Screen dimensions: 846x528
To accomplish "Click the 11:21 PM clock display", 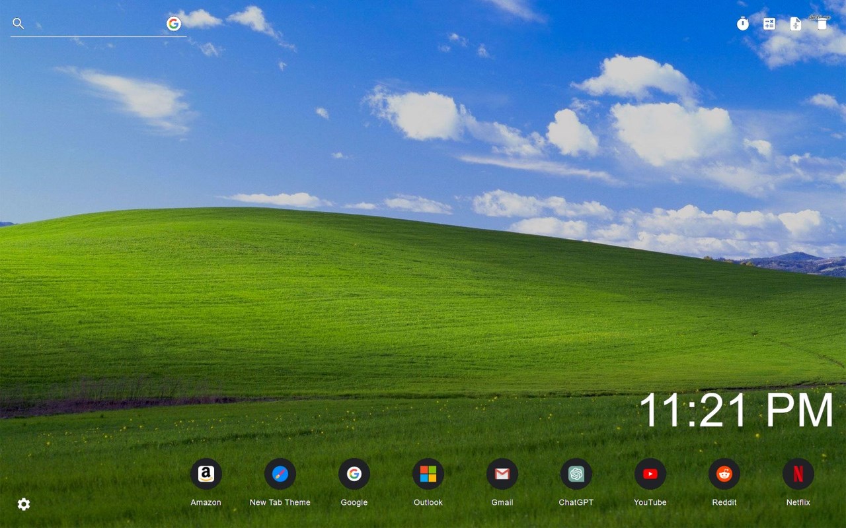I will click(736, 410).
